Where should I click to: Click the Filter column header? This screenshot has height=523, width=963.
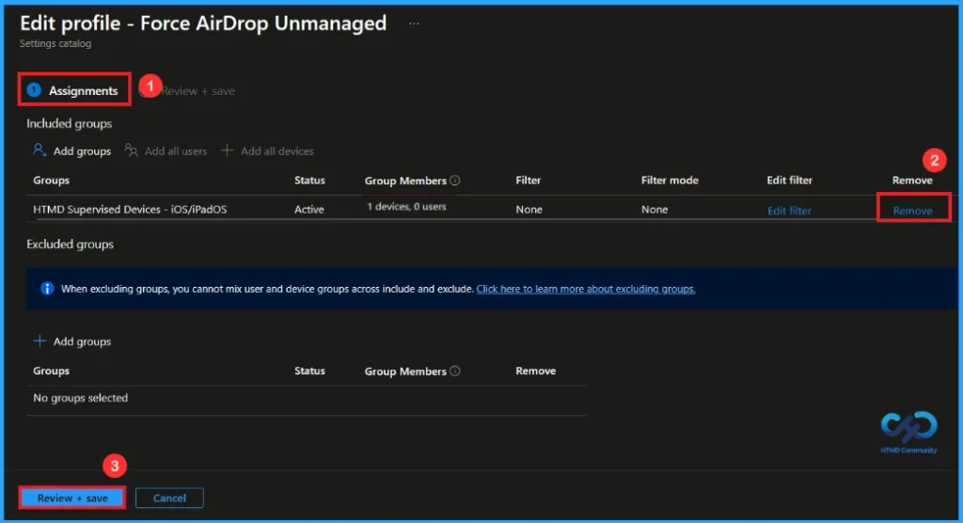529,180
